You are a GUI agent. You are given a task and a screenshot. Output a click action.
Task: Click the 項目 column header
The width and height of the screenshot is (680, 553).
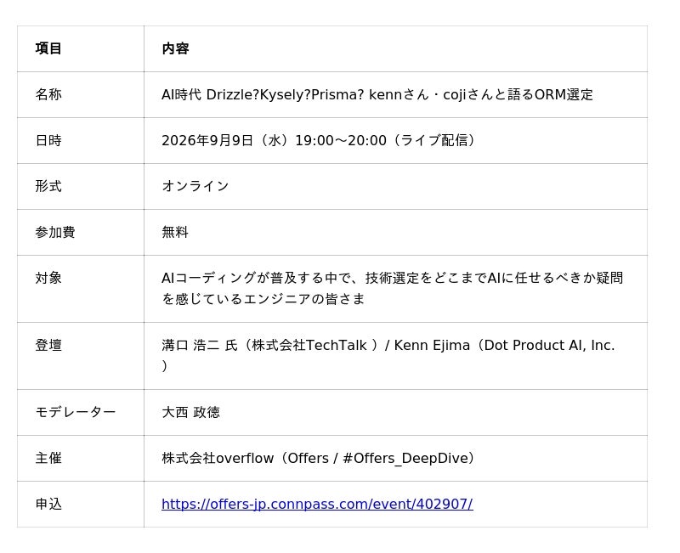(x=48, y=48)
